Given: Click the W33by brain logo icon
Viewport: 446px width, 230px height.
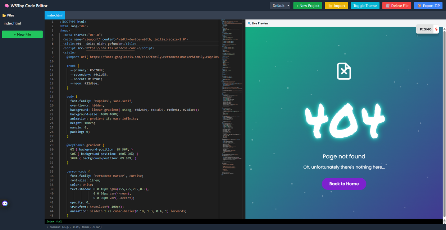Looking at the screenshot, I should click(6, 6).
